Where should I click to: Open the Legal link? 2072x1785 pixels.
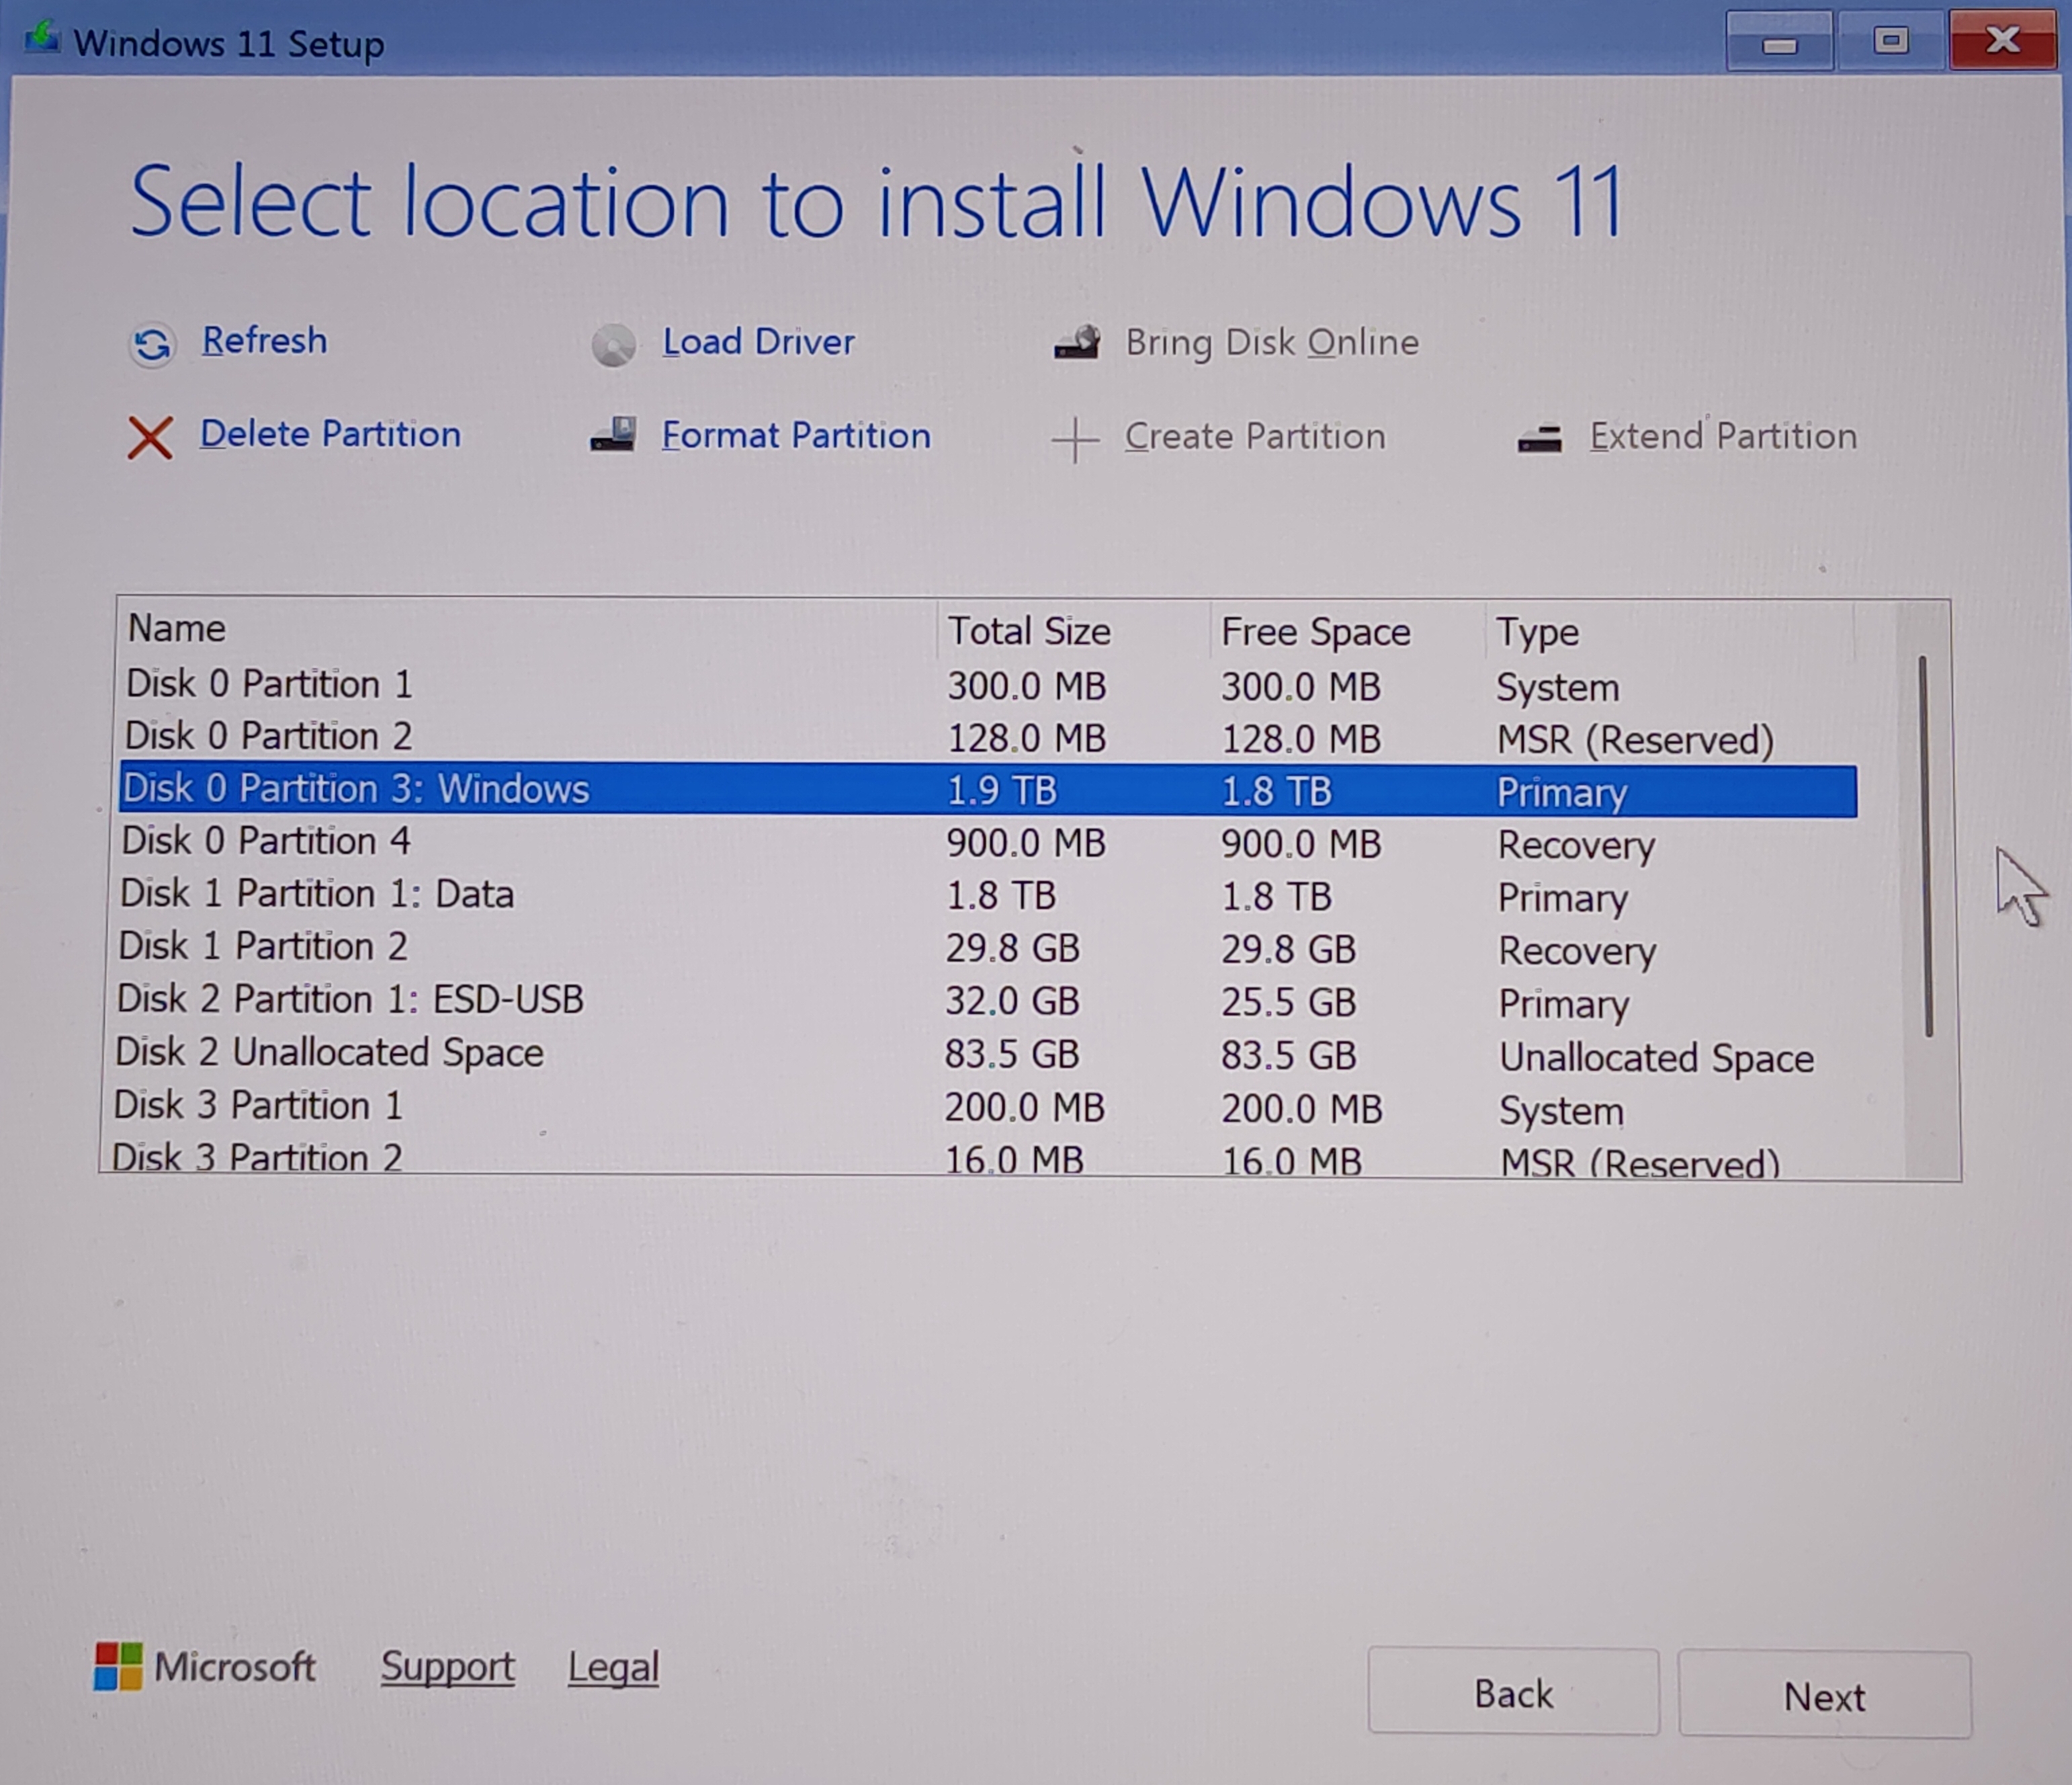coord(613,1668)
